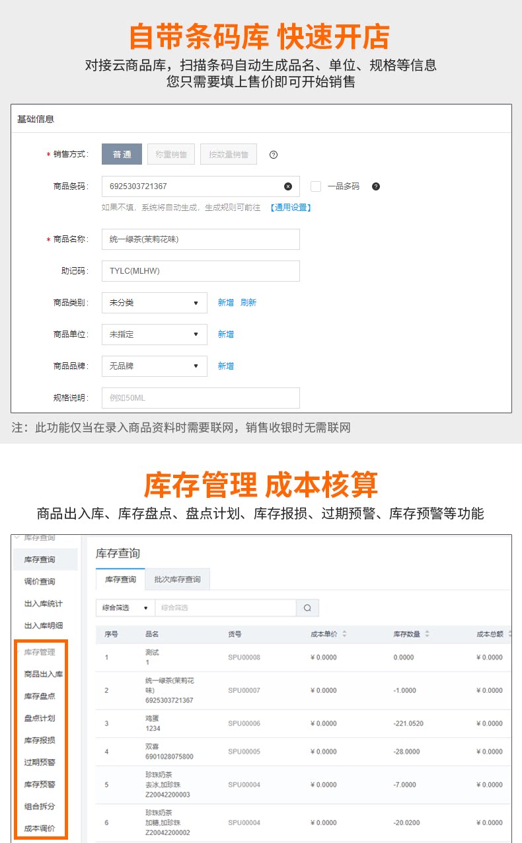This screenshot has height=843, width=522.
Task: Open 调价查询 in the sidebar
Action: click(40, 582)
